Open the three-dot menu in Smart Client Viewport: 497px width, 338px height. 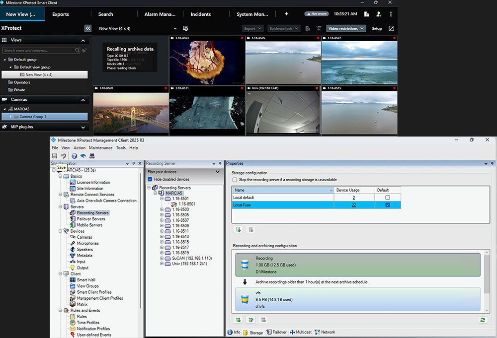[391, 14]
